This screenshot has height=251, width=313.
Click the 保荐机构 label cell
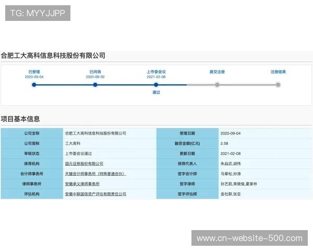click(32, 164)
